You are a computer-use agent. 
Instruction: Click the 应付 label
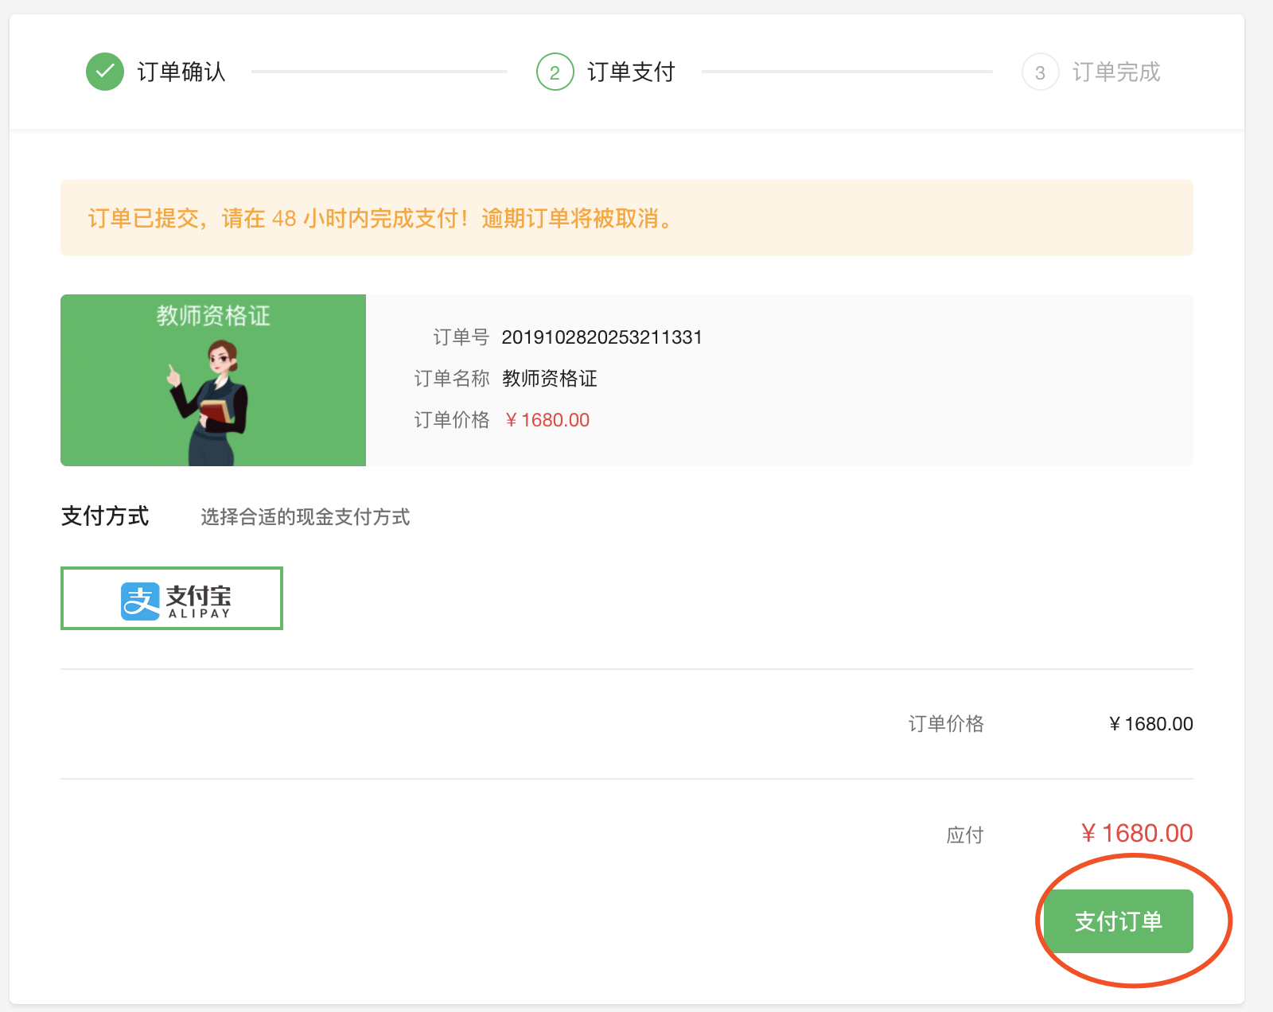965,835
